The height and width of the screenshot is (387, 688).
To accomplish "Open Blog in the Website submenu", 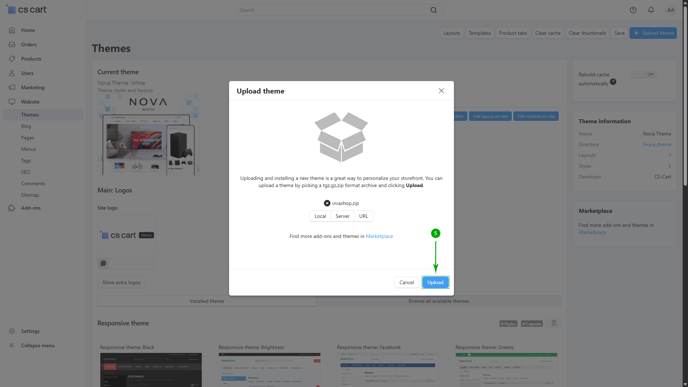I will click(x=26, y=126).
